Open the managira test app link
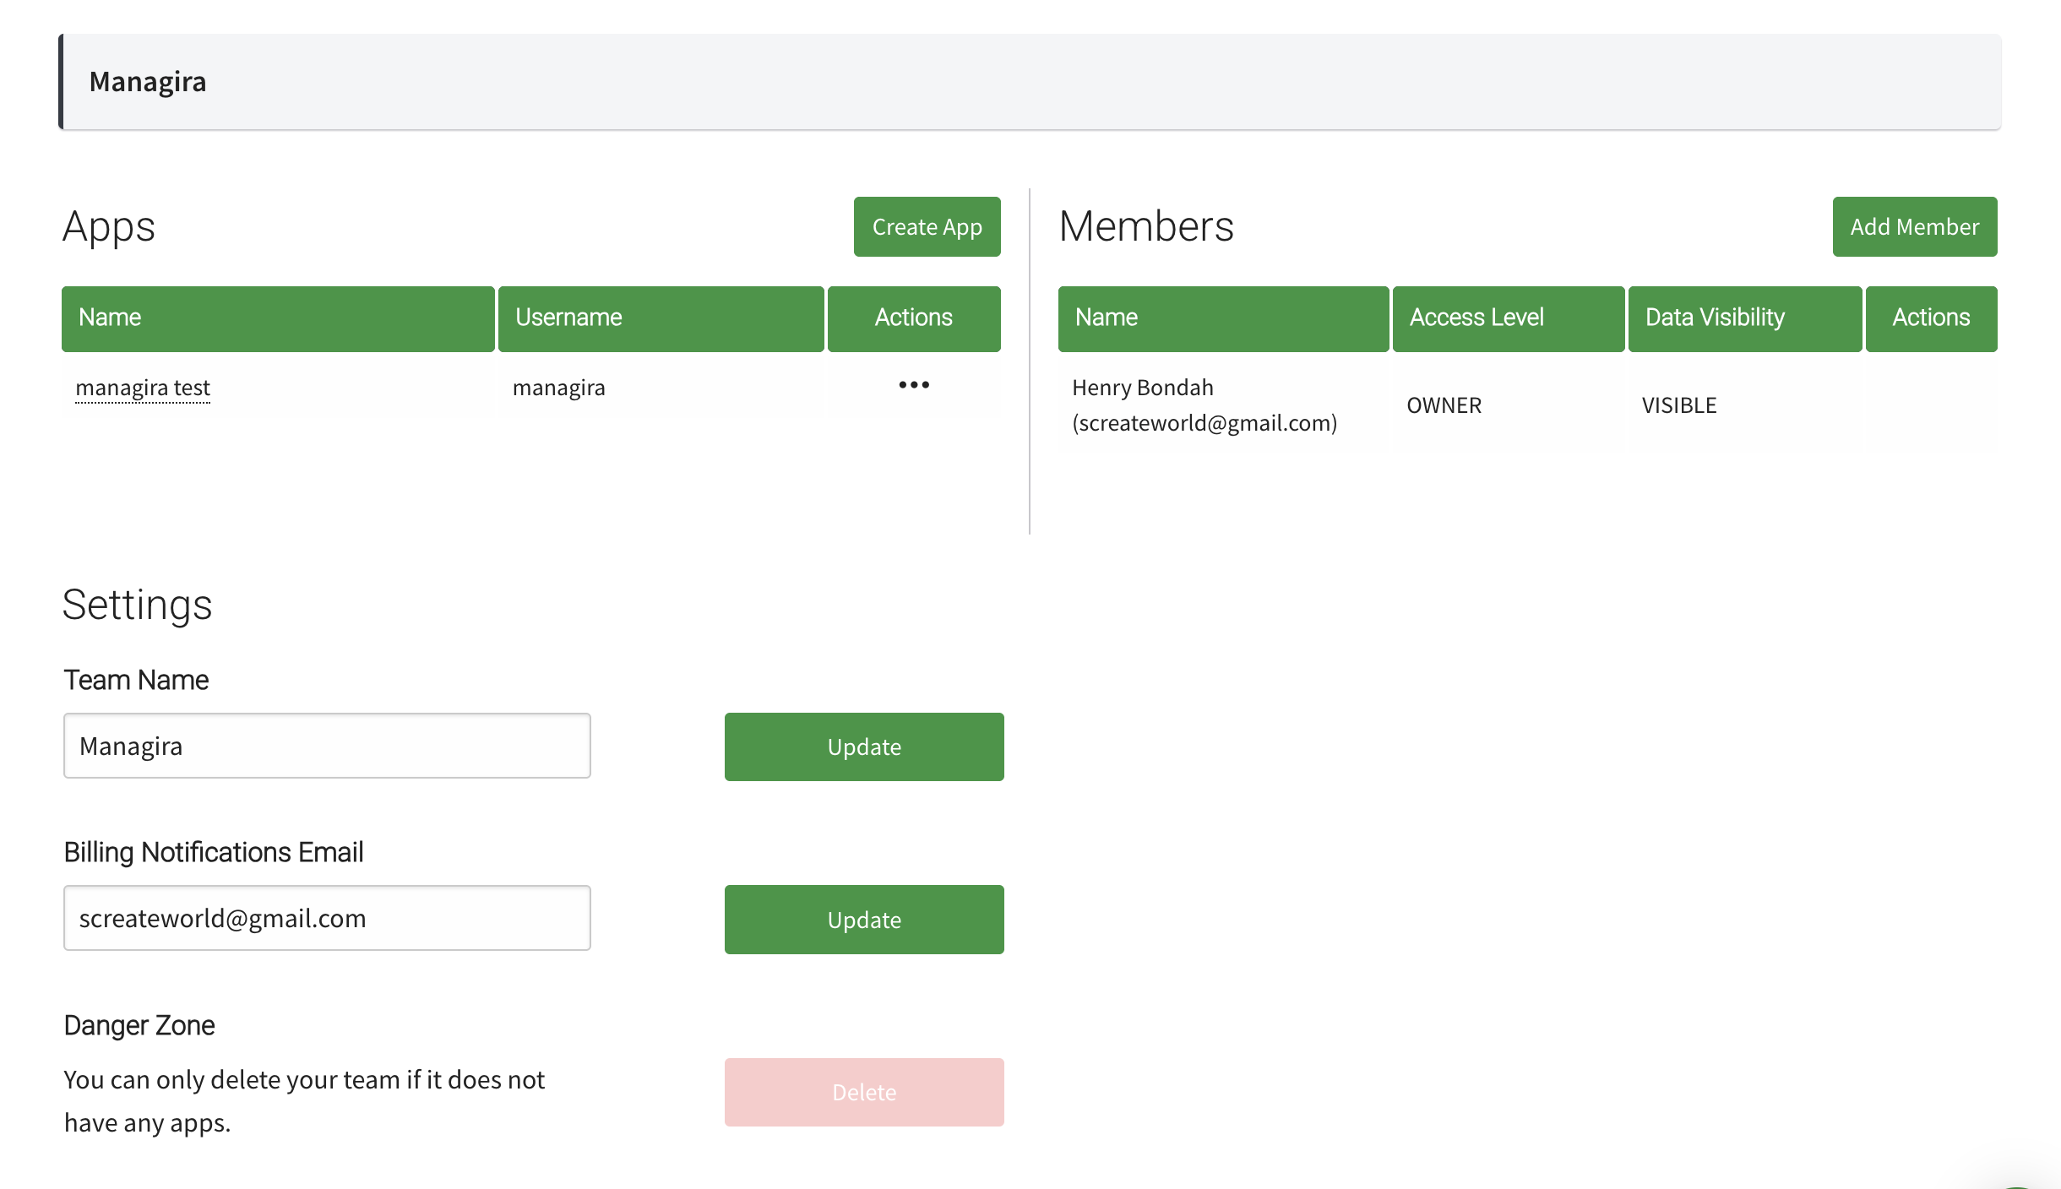 click(x=143, y=388)
